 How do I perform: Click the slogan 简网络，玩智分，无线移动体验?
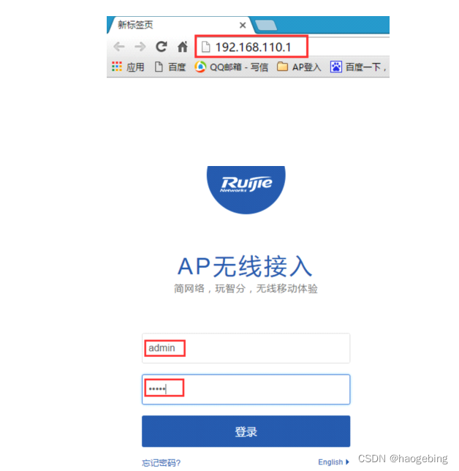(x=246, y=289)
